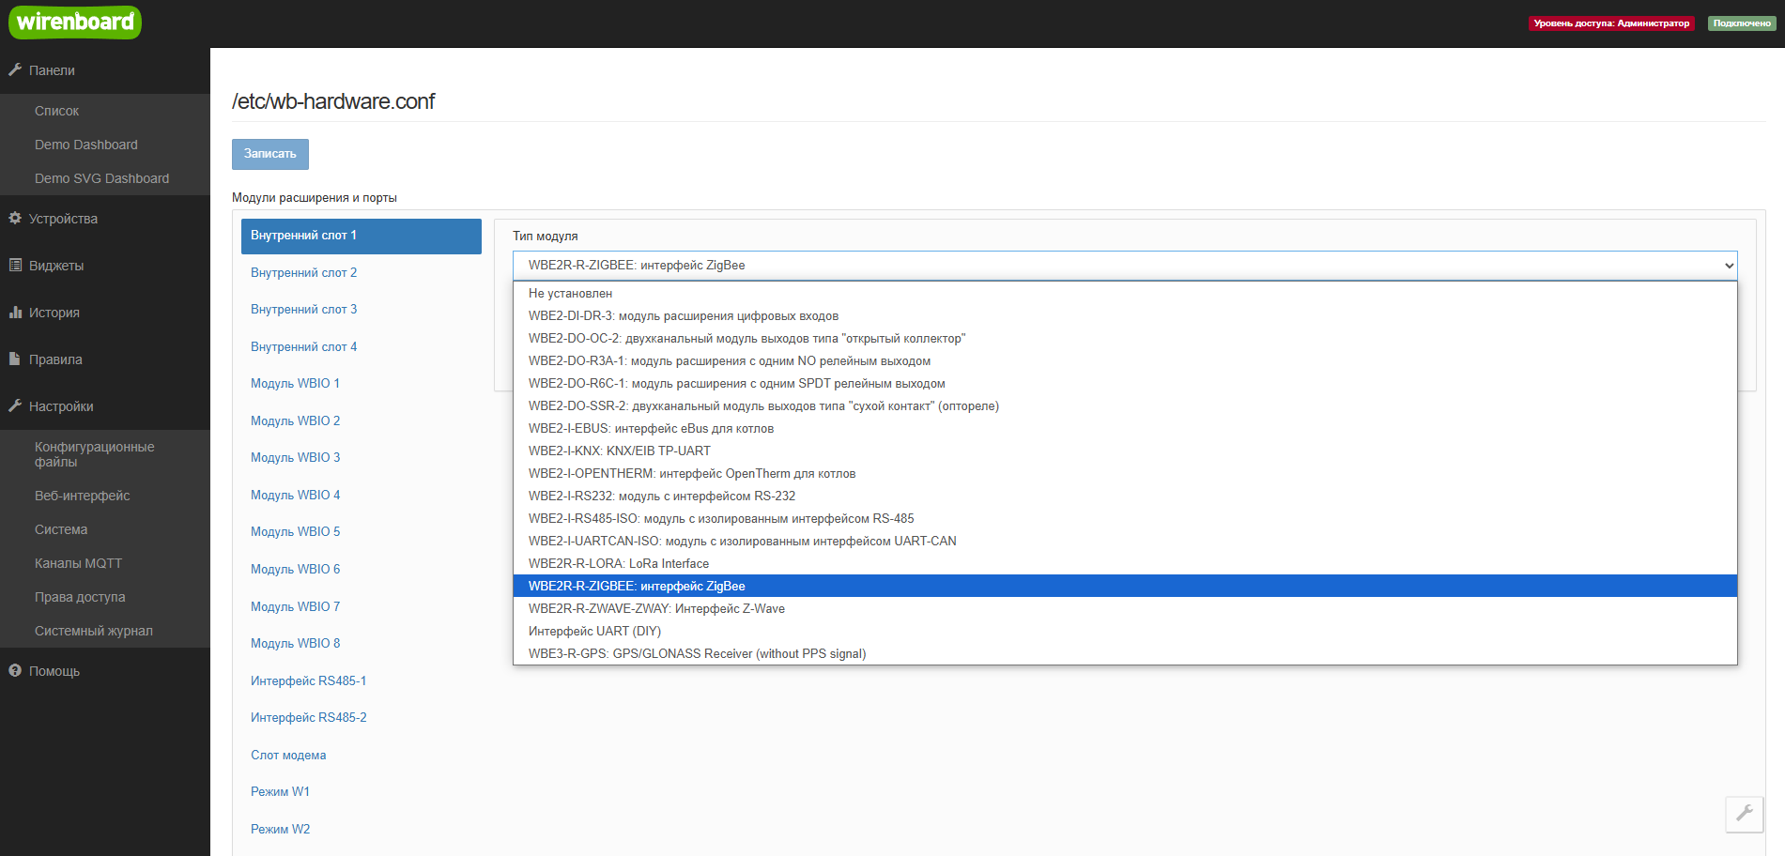
Task: Expand the Панели menu section
Action: pos(105,70)
